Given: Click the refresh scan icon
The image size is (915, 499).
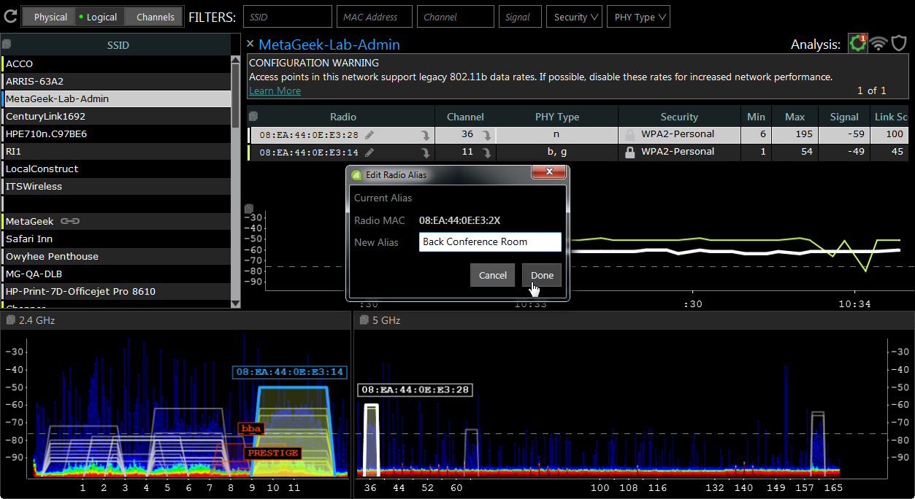Looking at the screenshot, I should tap(10, 16).
